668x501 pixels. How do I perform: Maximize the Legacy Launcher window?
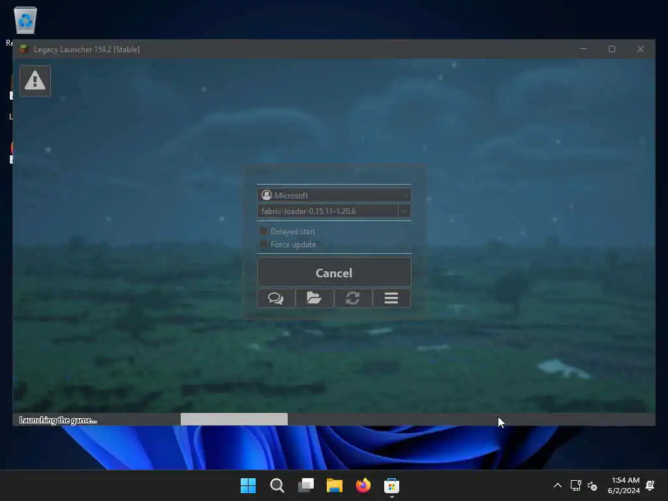tap(612, 49)
